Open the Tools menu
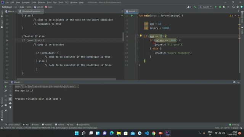This screenshot has width=244, height=137. 61,2
